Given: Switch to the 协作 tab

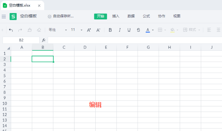Looking at the screenshot, I should click(x=162, y=16).
